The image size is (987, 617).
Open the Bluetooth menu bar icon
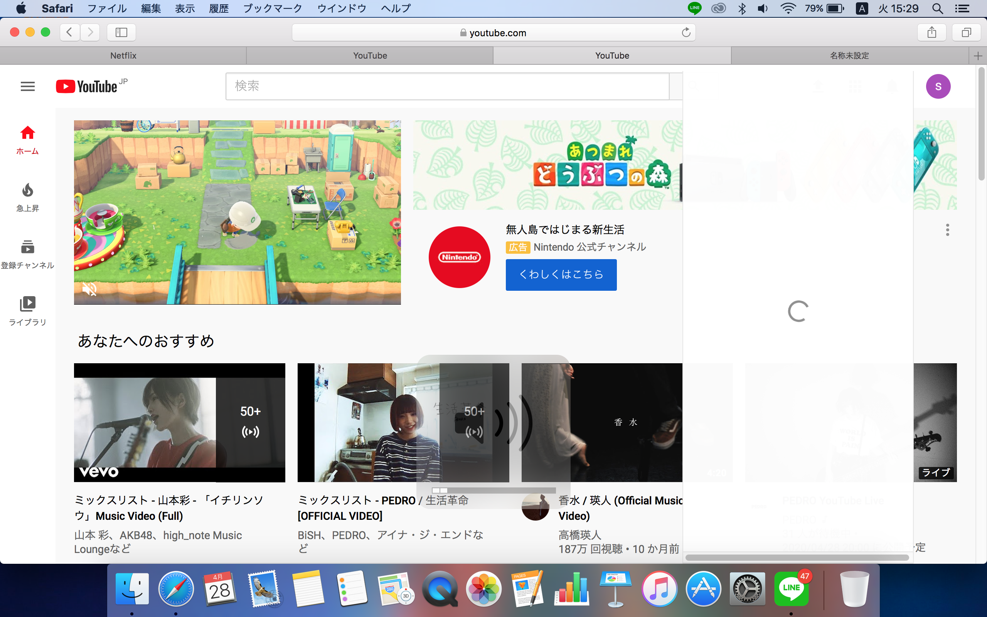(x=742, y=8)
